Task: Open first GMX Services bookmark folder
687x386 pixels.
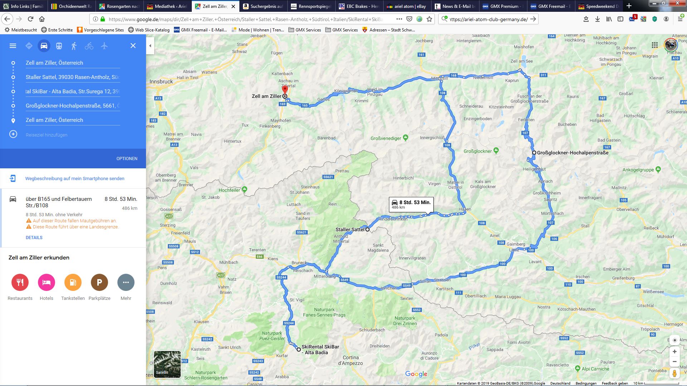Action: click(304, 30)
